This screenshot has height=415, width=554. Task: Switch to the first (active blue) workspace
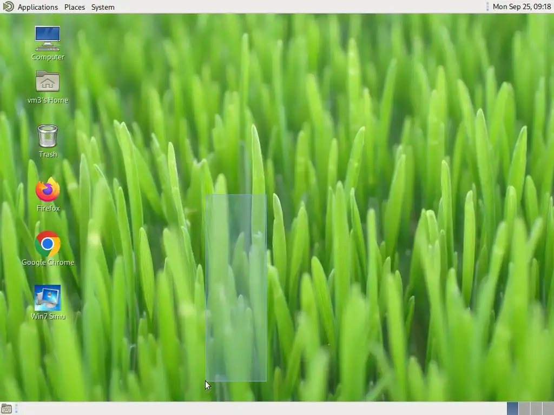click(513, 409)
